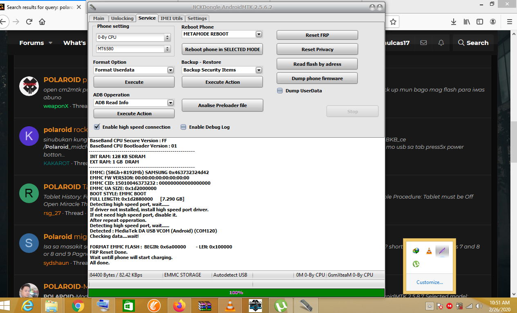Switch to the Main tab
517x313 pixels.
coord(98,18)
